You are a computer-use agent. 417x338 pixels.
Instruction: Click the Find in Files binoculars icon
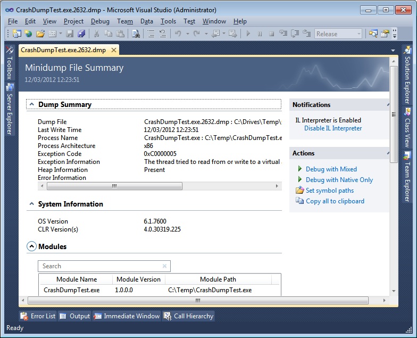(136, 34)
